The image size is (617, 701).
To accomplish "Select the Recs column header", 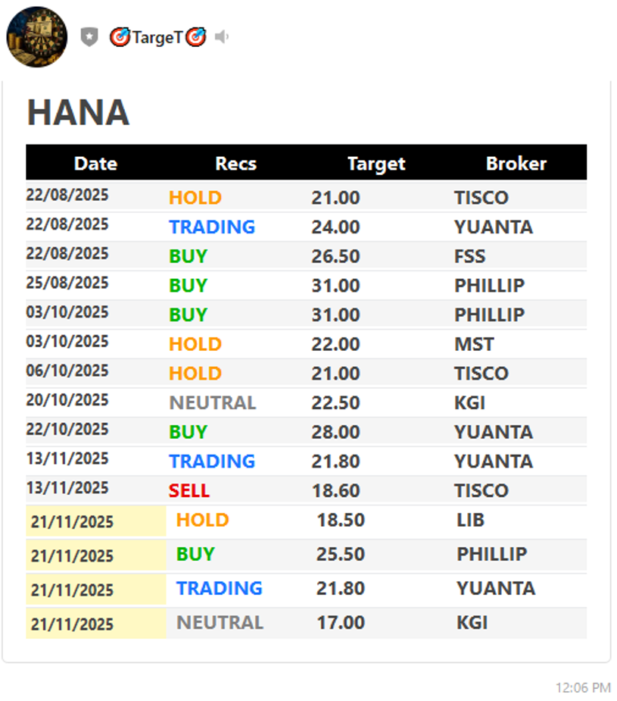I will tap(235, 164).
